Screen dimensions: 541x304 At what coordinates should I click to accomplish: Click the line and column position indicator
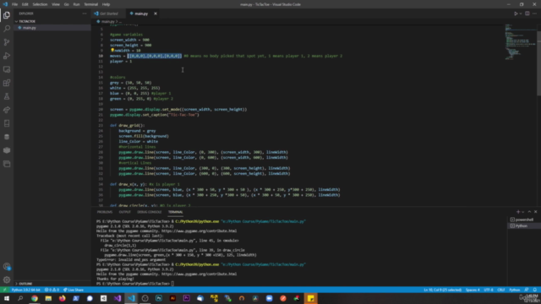point(443,290)
